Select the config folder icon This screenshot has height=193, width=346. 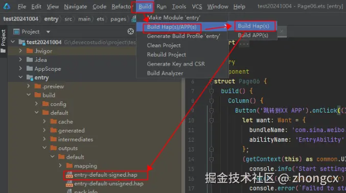tap(45, 104)
